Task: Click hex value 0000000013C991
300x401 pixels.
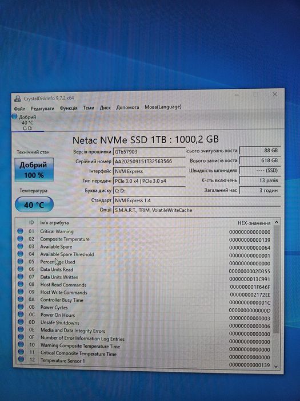Action: tap(250, 279)
